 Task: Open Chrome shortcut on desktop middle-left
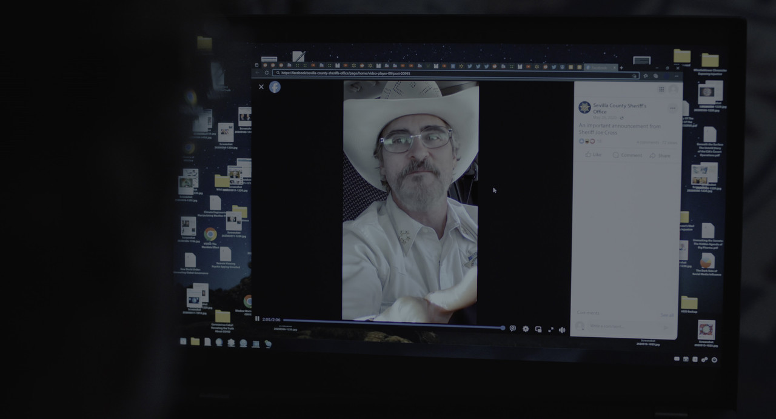(x=210, y=234)
